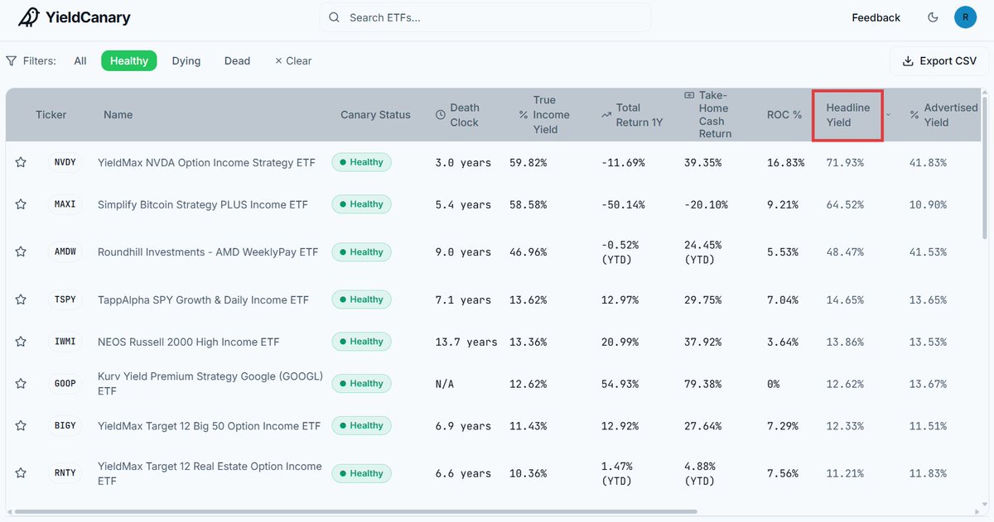
Task: Select the 13.7 years death clock cell
Action: 466,342
